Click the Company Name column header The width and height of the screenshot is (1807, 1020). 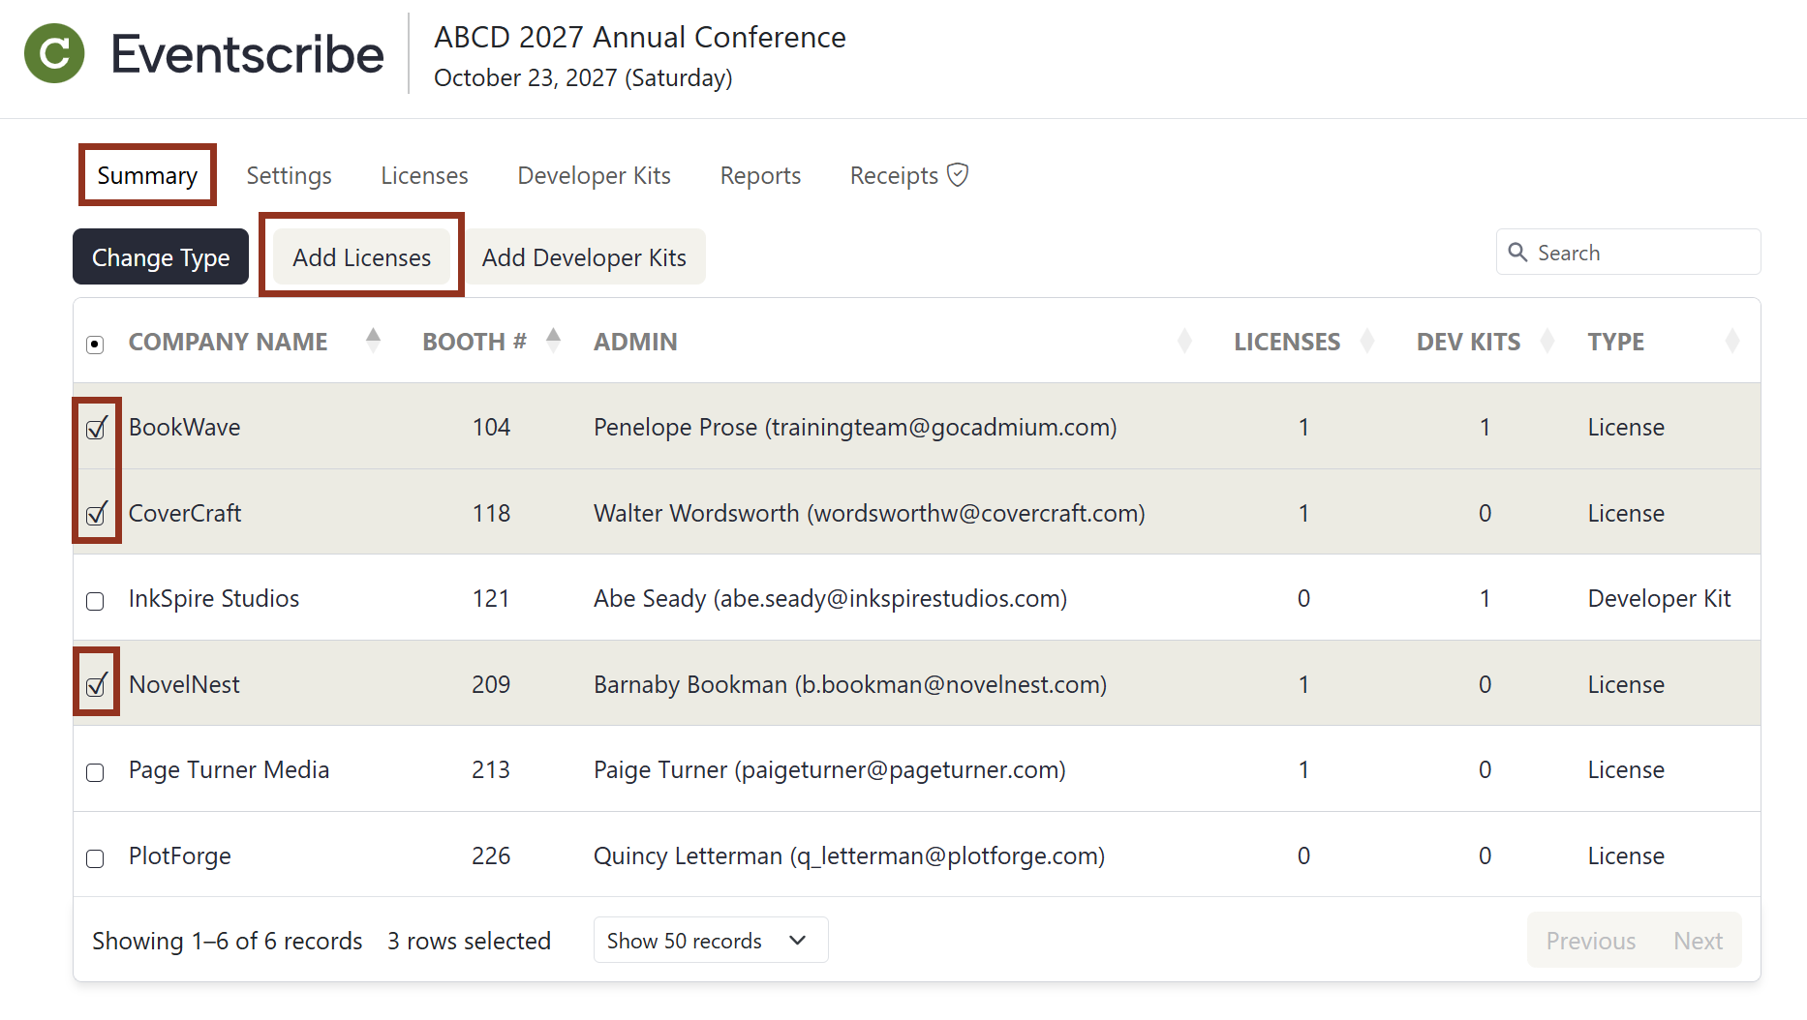pos(228,341)
